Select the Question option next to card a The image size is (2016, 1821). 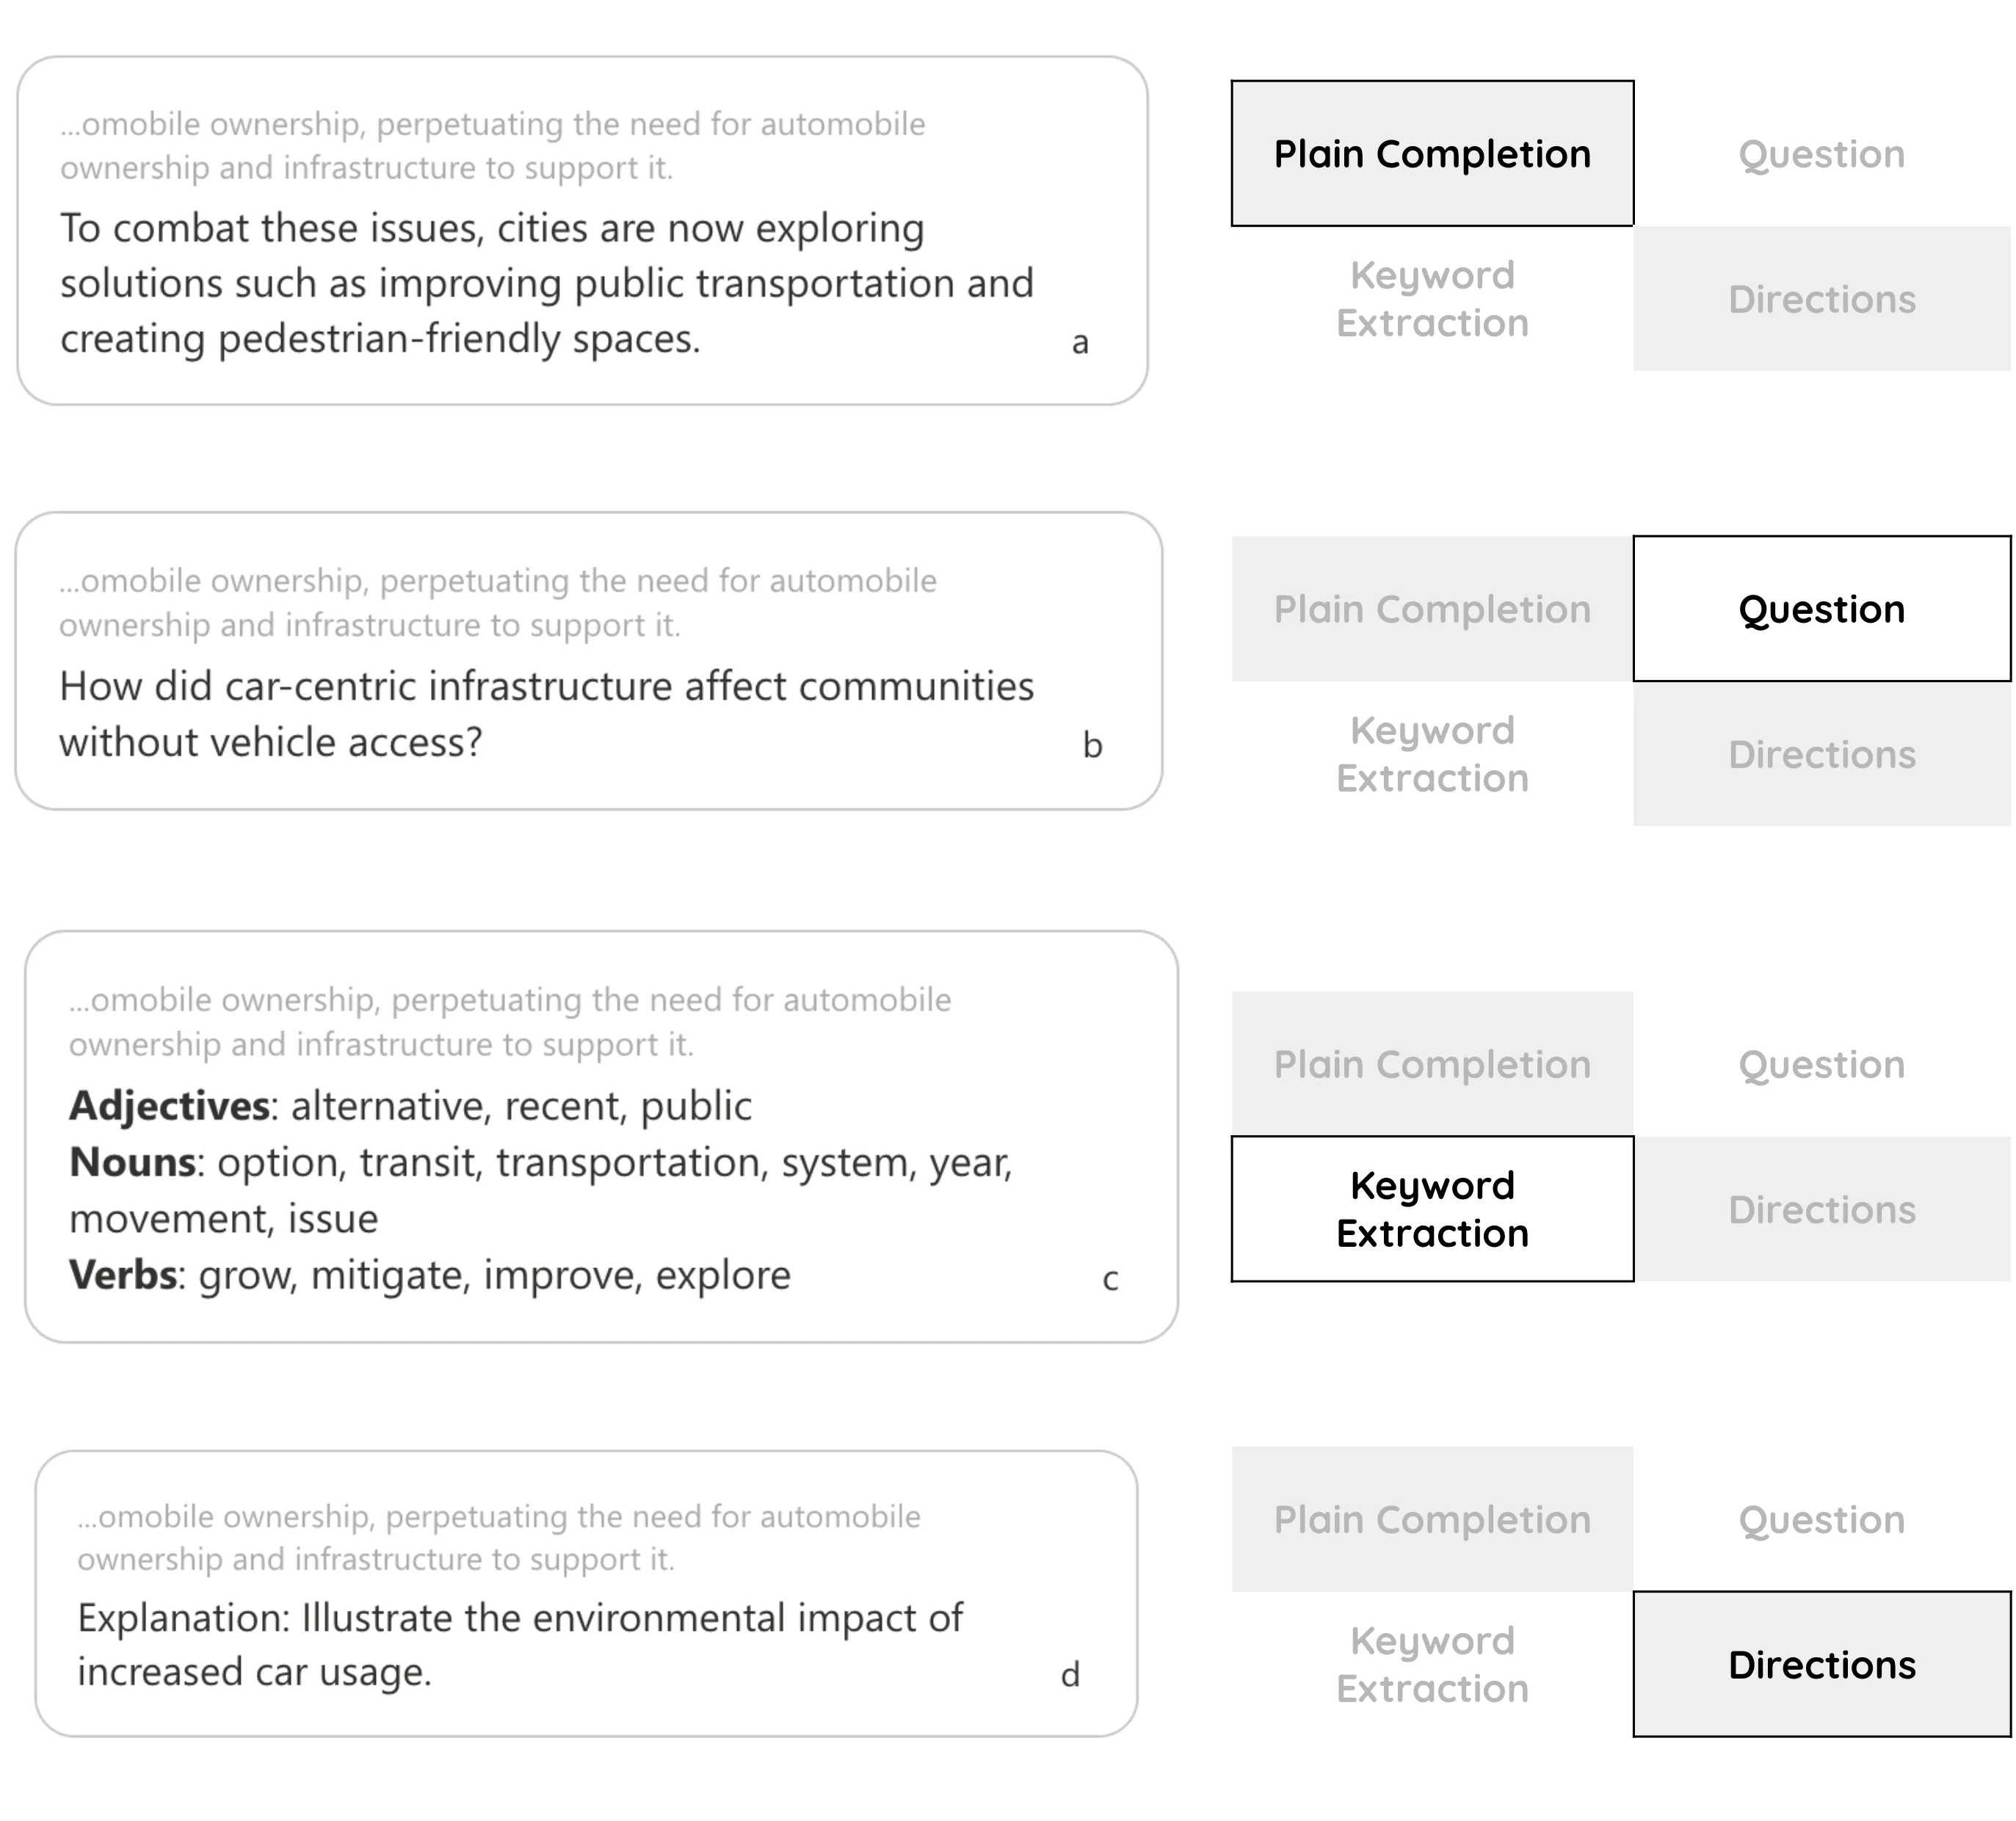pyautogui.click(x=1821, y=154)
